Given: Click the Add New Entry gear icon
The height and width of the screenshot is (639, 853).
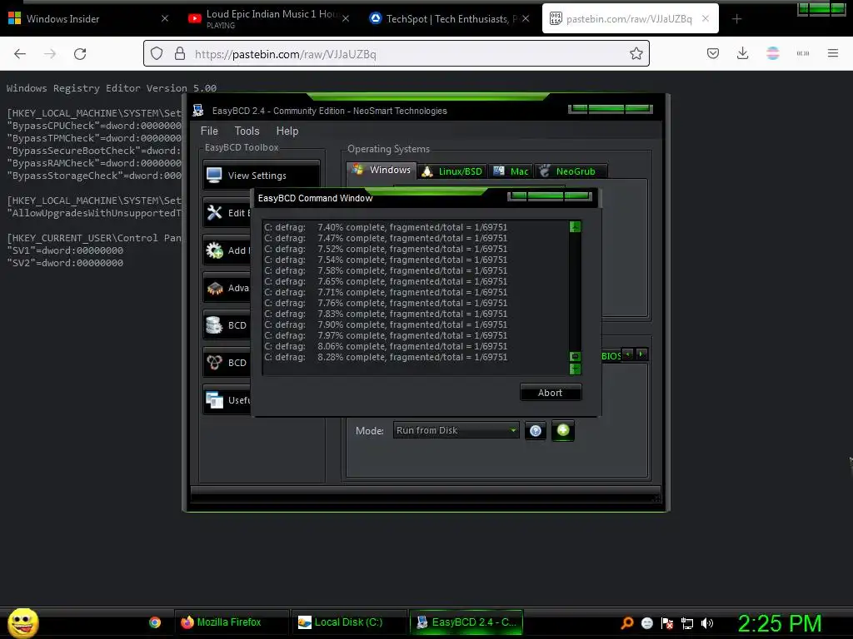Looking at the screenshot, I should [214, 250].
